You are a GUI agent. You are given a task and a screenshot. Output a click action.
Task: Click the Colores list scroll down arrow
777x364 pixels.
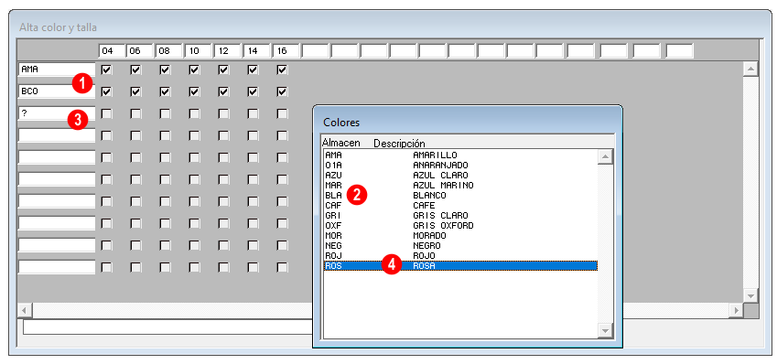[605, 330]
